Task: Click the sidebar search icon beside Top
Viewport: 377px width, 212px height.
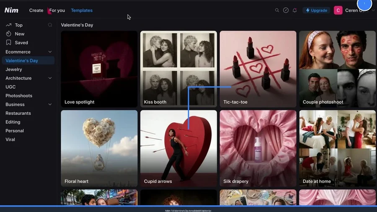Action: [50, 25]
